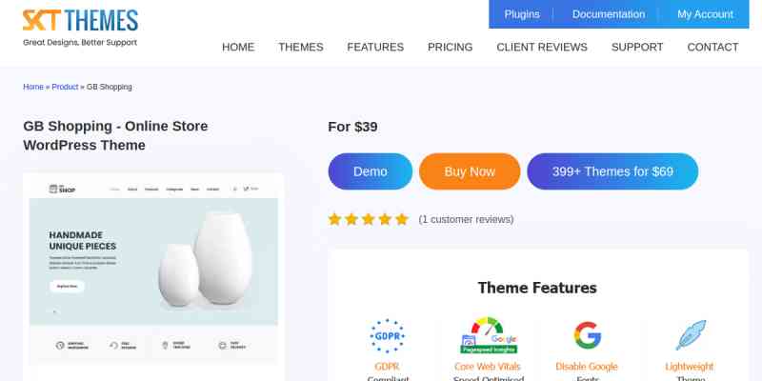The height and width of the screenshot is (381, 762).
Task: Click the Lightweight feather icon
Action: (x=691, y=335)
